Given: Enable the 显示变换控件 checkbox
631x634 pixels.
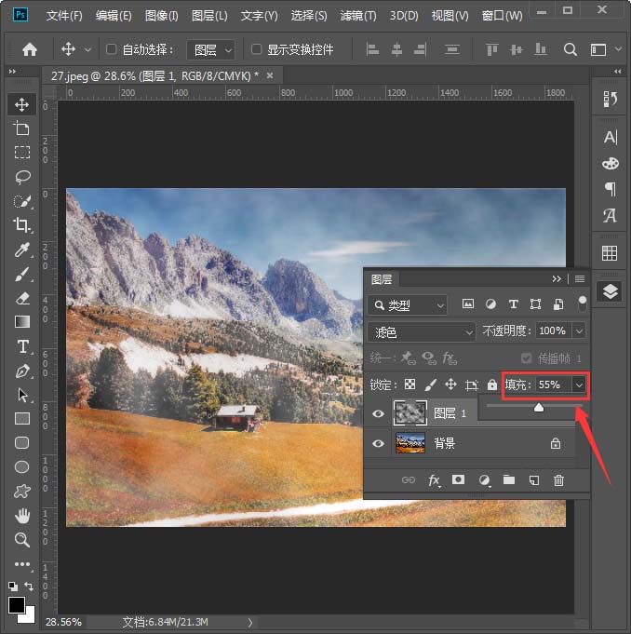Looking at the screenshot, I should (x=256, y=49).
